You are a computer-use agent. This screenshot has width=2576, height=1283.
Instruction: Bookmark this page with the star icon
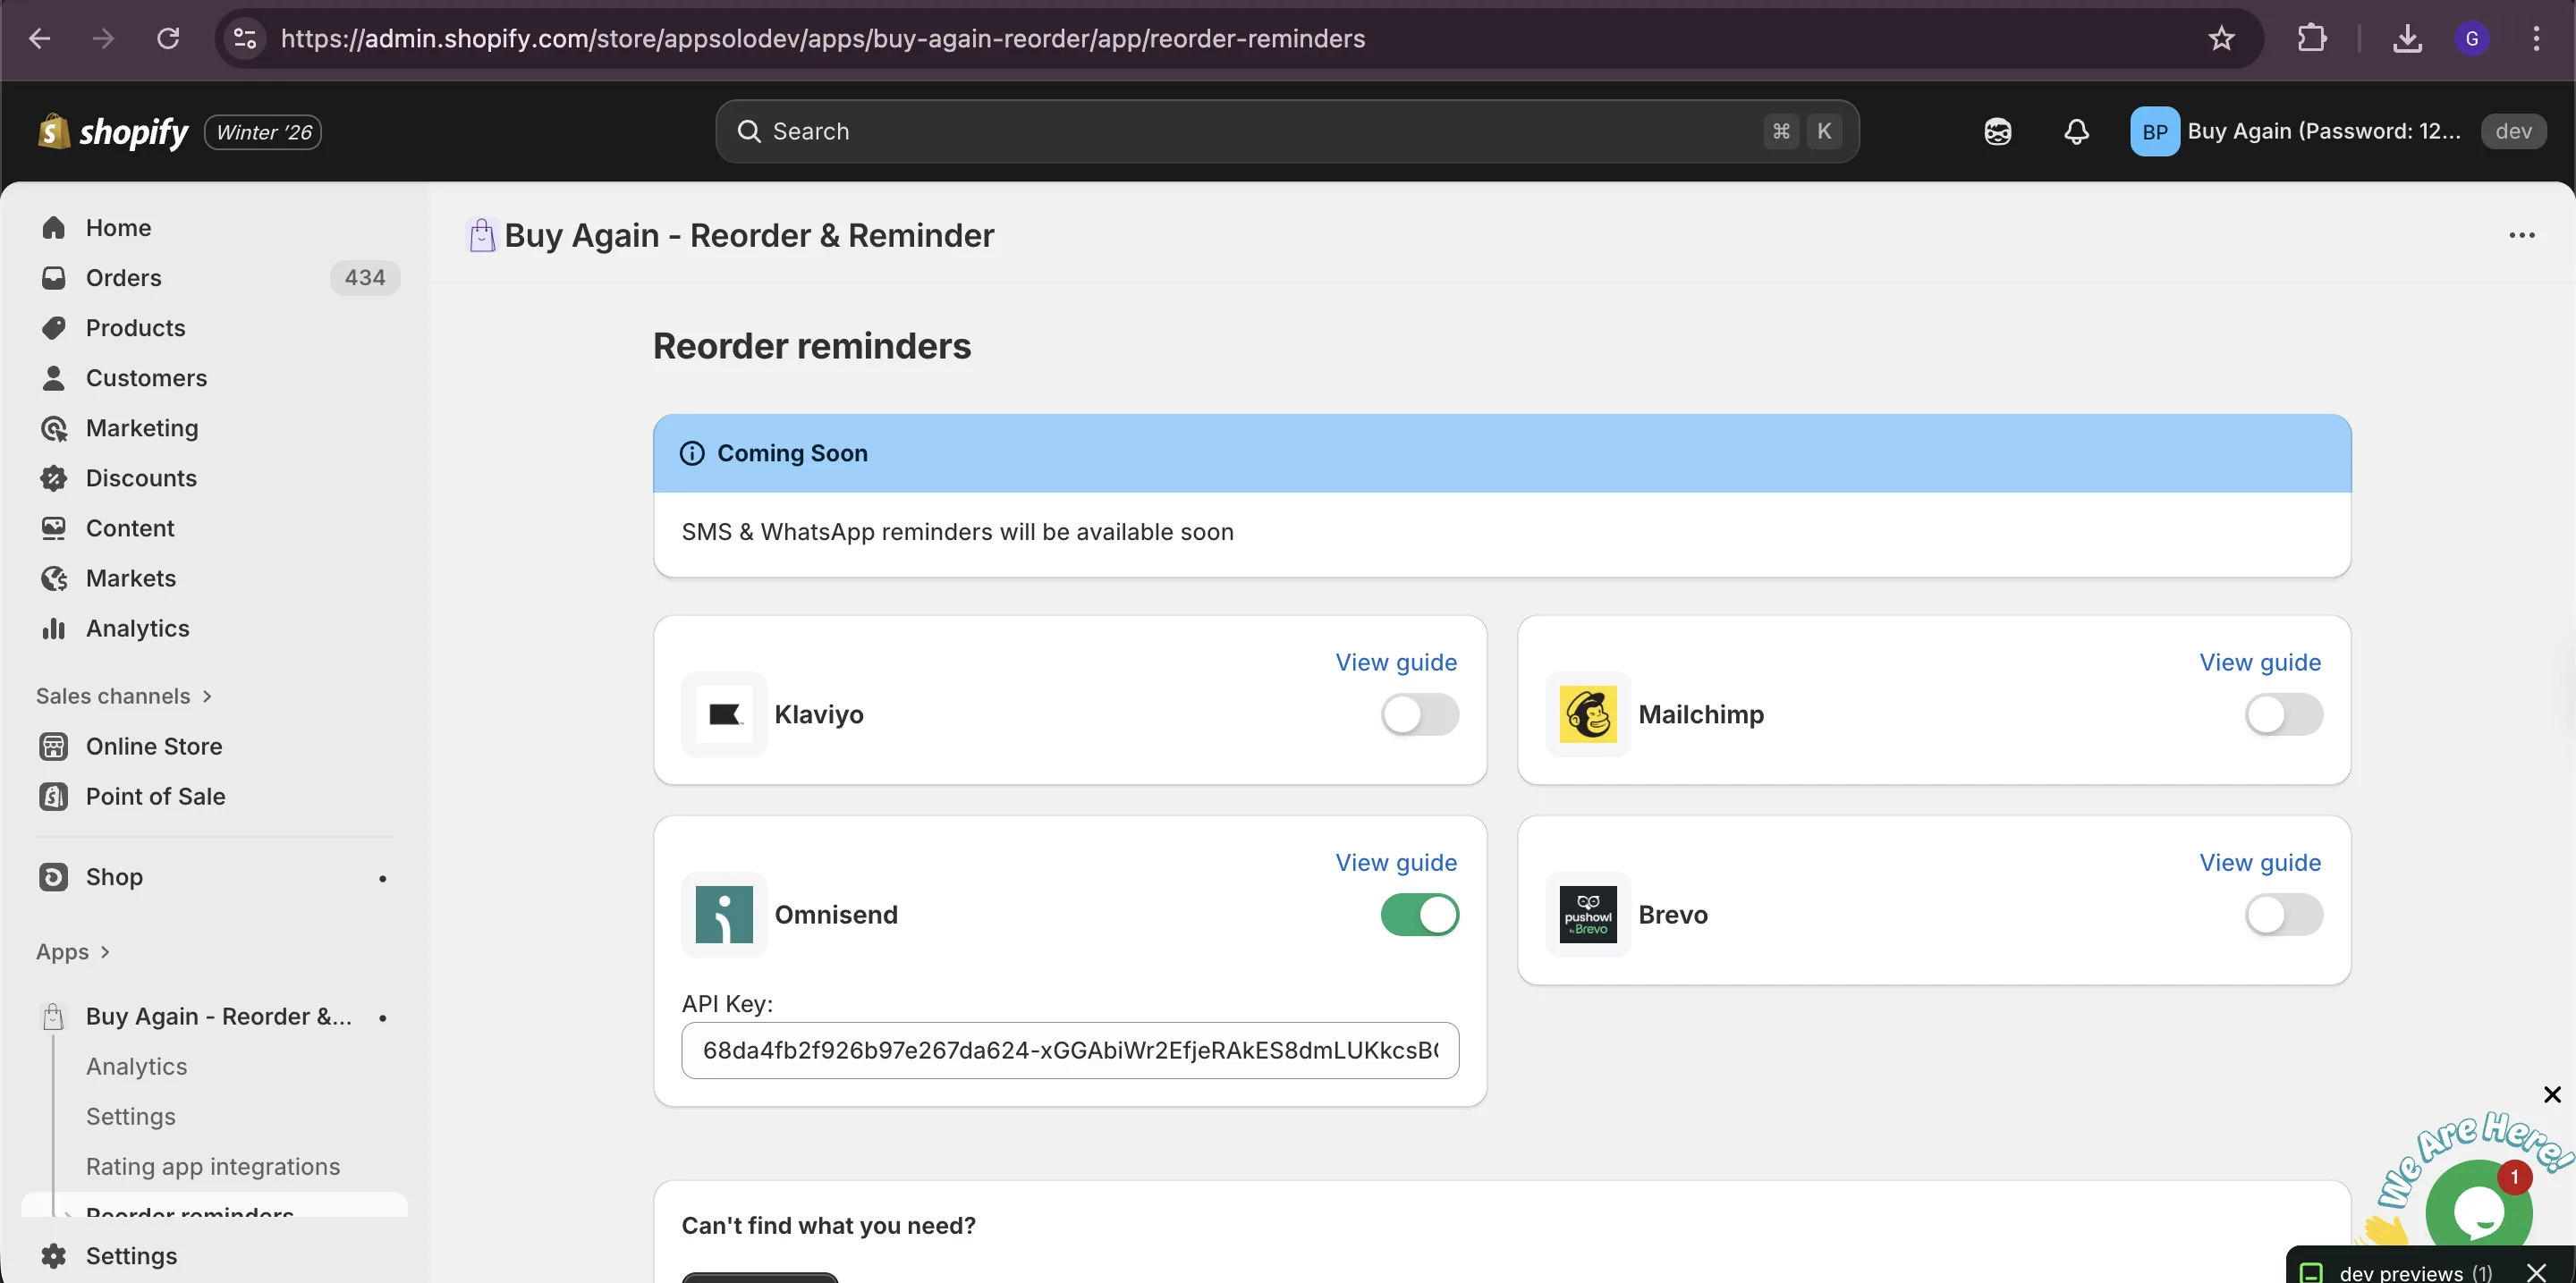tap(2221, 39)
